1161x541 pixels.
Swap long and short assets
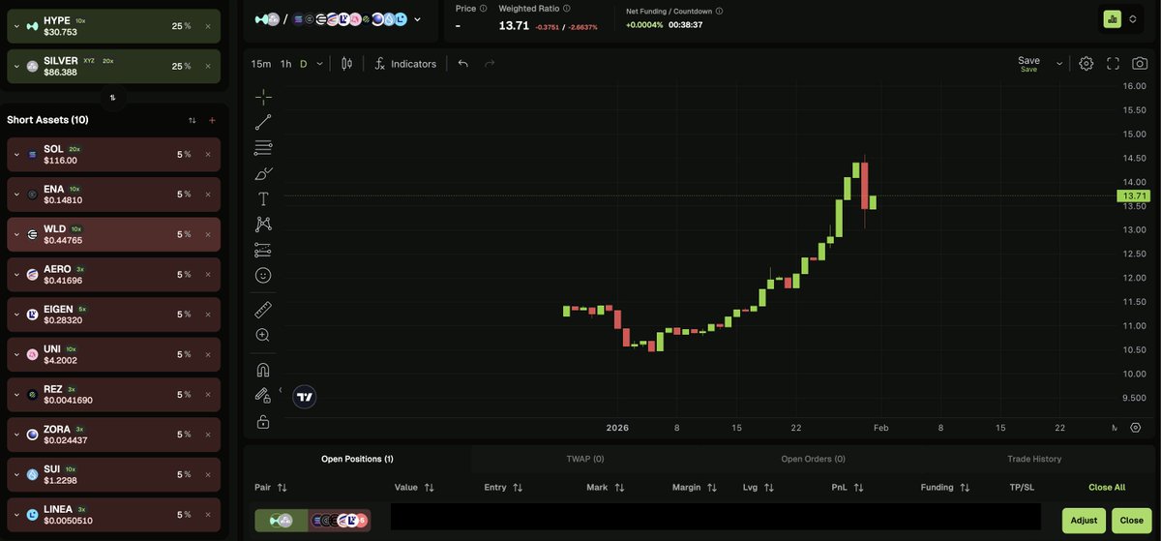[112, 98]
